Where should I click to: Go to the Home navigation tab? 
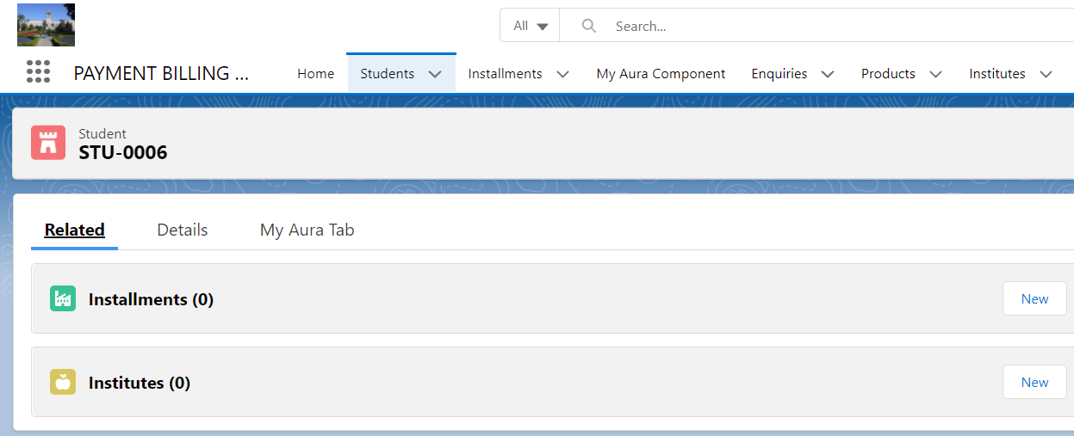click(x=315, y=74)
